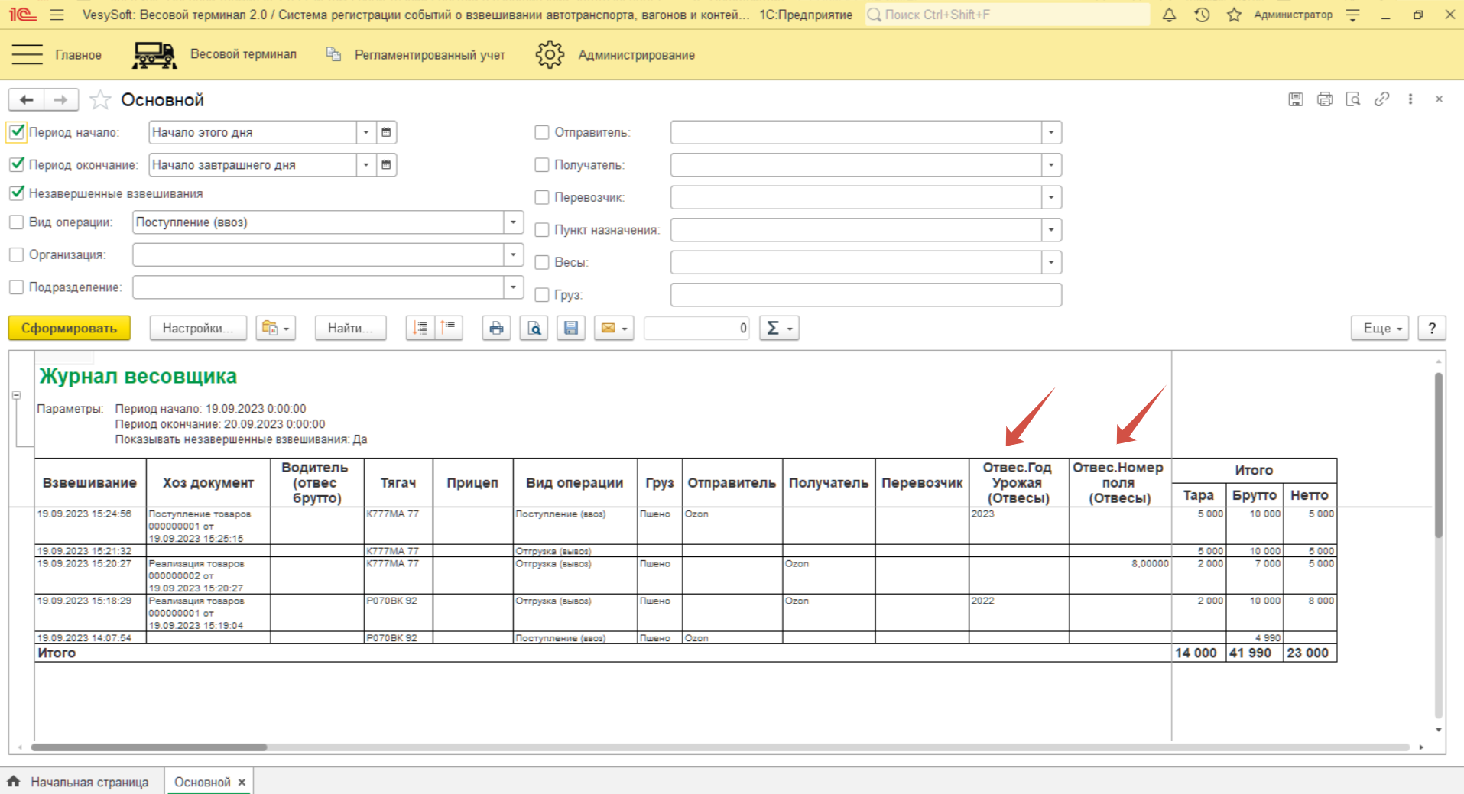Open report Настройки... button
This screenshot has height=794, width=1464.
pos(197,329)
